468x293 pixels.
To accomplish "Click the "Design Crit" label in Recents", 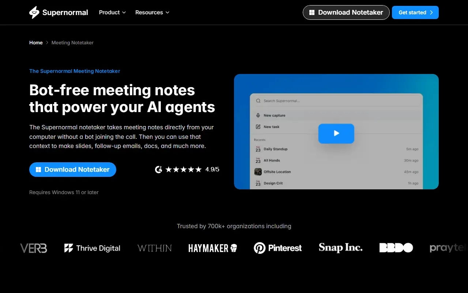I will click(x=273, y=183).
